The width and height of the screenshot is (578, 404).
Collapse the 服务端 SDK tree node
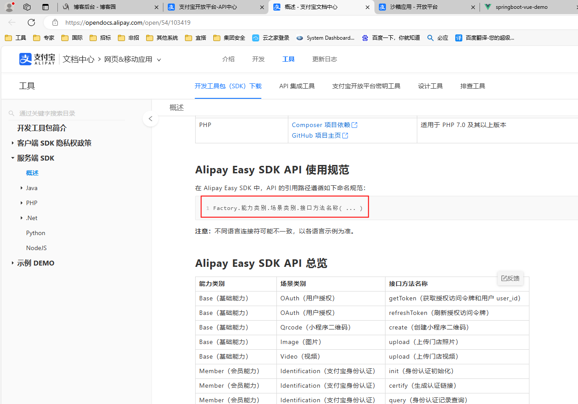tap(12, 158)
